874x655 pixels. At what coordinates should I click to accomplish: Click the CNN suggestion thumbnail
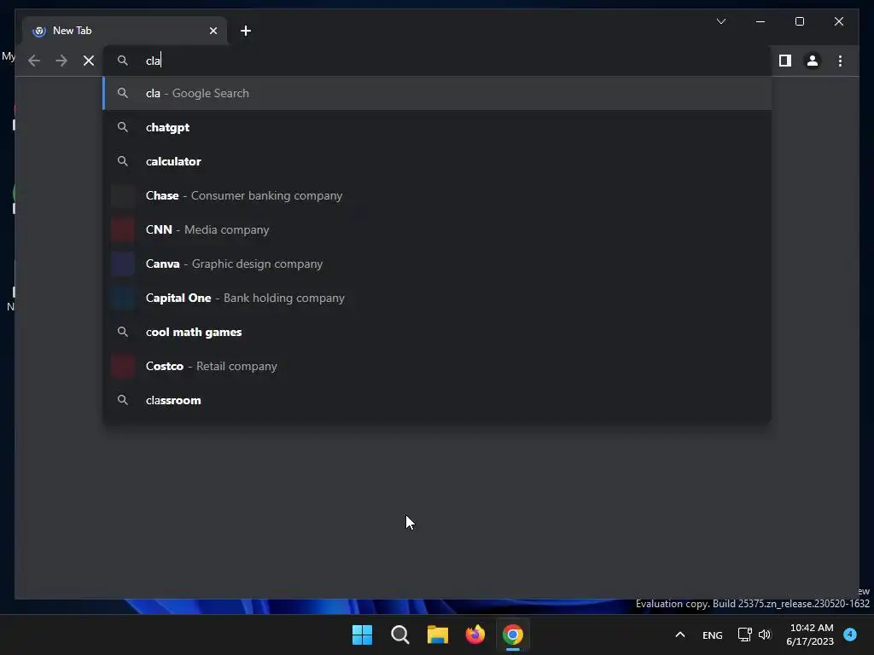point(123,229)
